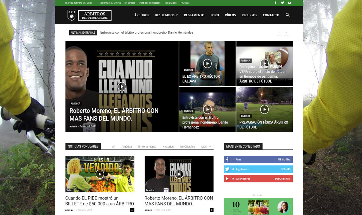
Task: Click the Árbitros de Fútbol Online logo text
Action: (x=95, y=15)
